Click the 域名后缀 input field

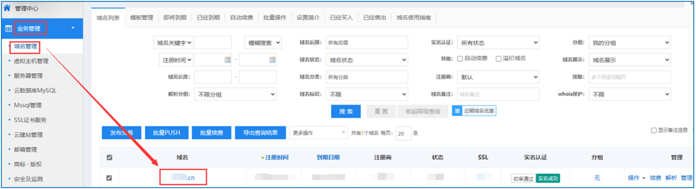tap(367, 43)
